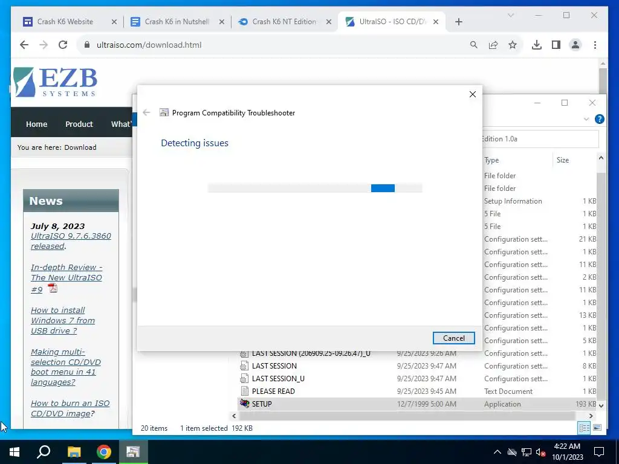
Task: Click Explorer vertical scroll up arrow
Action: coord(601,158)
